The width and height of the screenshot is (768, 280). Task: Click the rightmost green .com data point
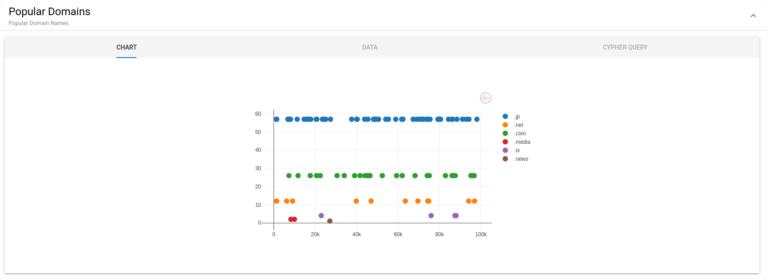coord(475,176)
